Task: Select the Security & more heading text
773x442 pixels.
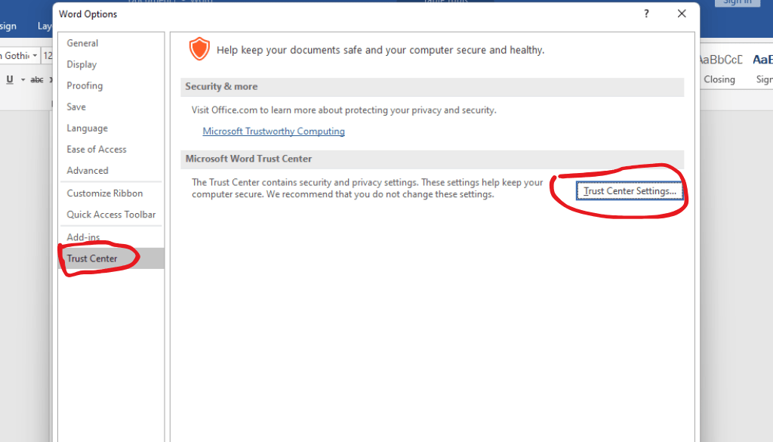Action: coord(221,86)
